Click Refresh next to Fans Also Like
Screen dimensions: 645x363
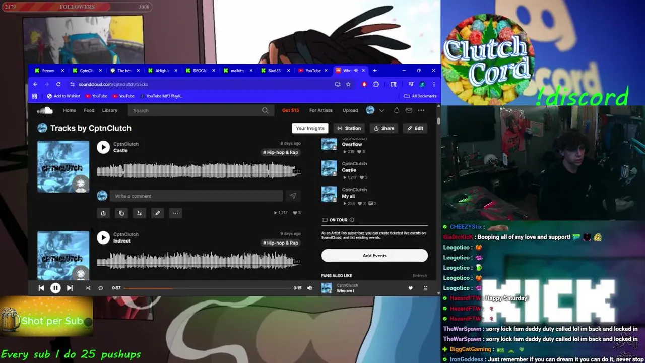[420, 276]
